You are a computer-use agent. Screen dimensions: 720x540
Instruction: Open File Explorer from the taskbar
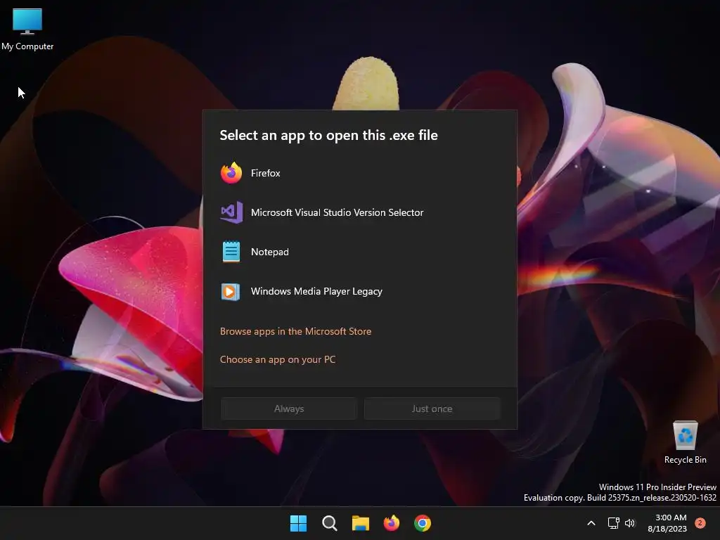(361, 523)
